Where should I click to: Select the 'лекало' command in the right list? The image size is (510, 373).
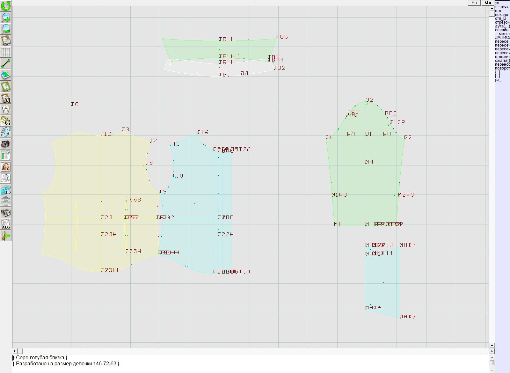(502, 15)
